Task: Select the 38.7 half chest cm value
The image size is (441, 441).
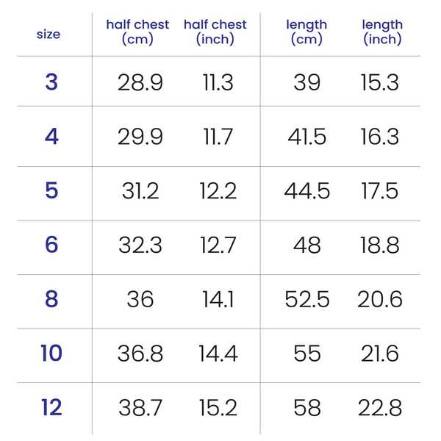Action: pyautogui.click(x=140, y=407)
